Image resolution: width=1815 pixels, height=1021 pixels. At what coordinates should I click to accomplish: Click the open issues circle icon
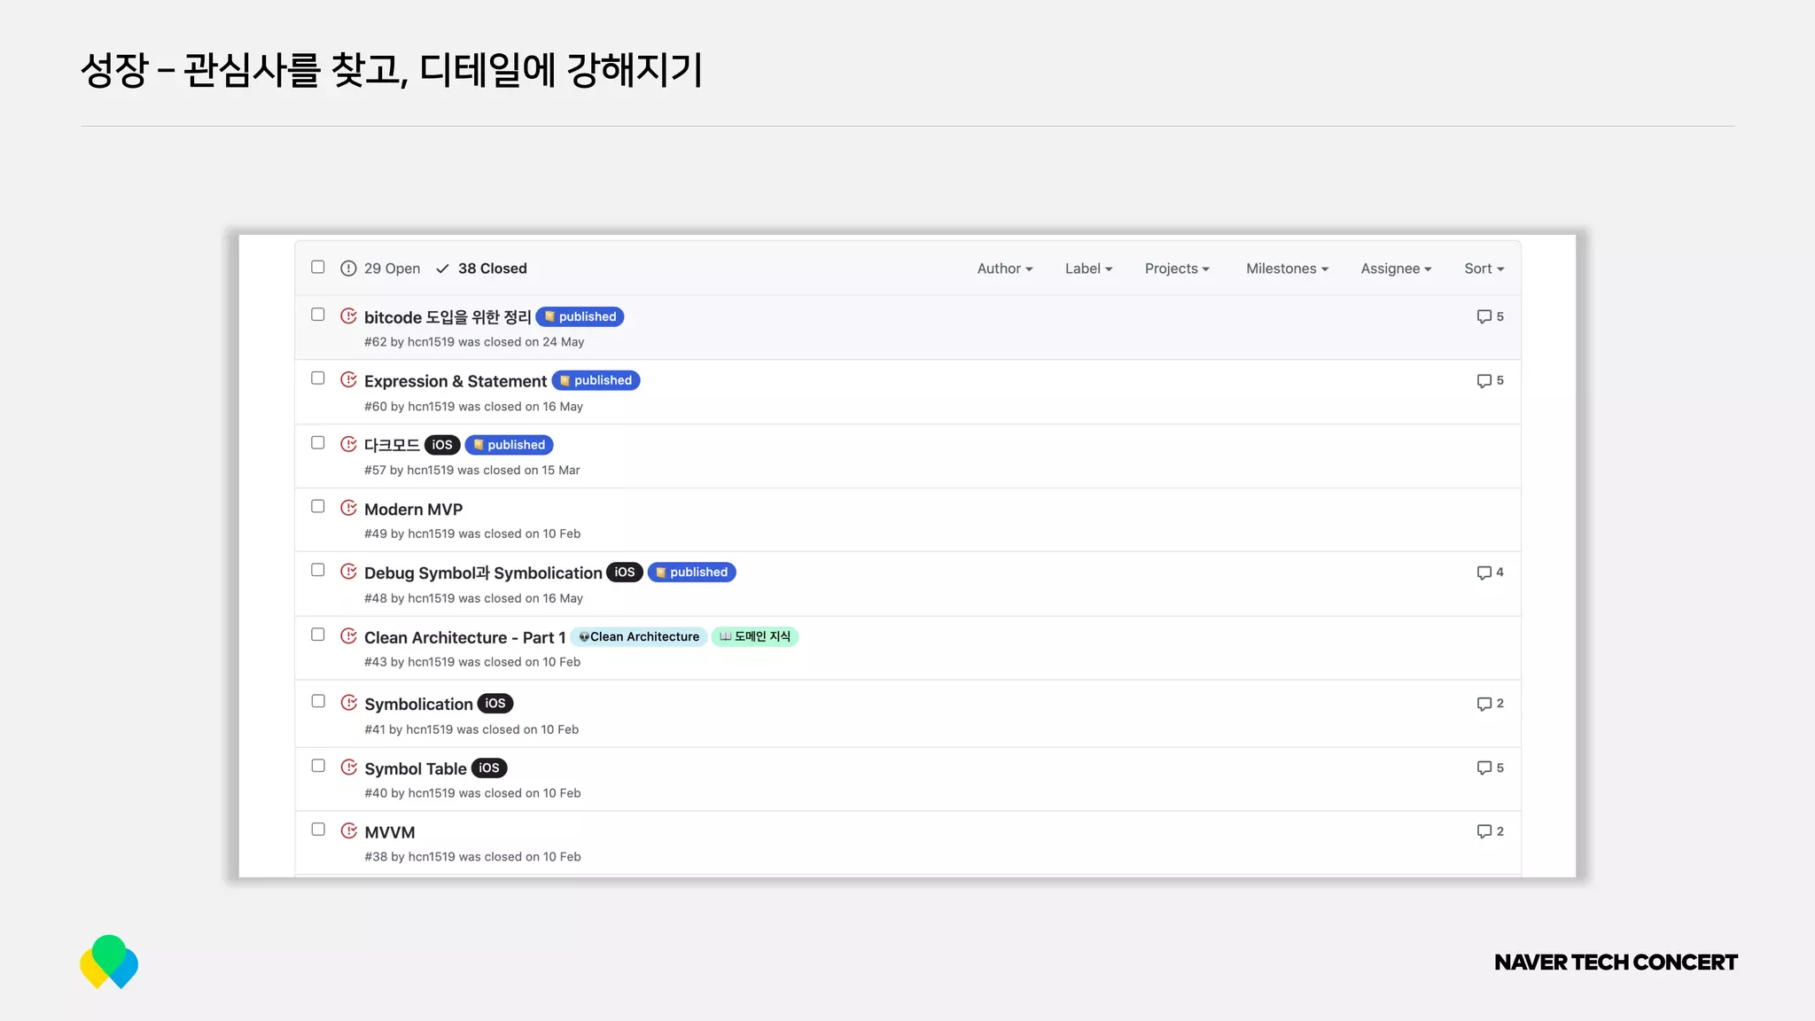348,269
